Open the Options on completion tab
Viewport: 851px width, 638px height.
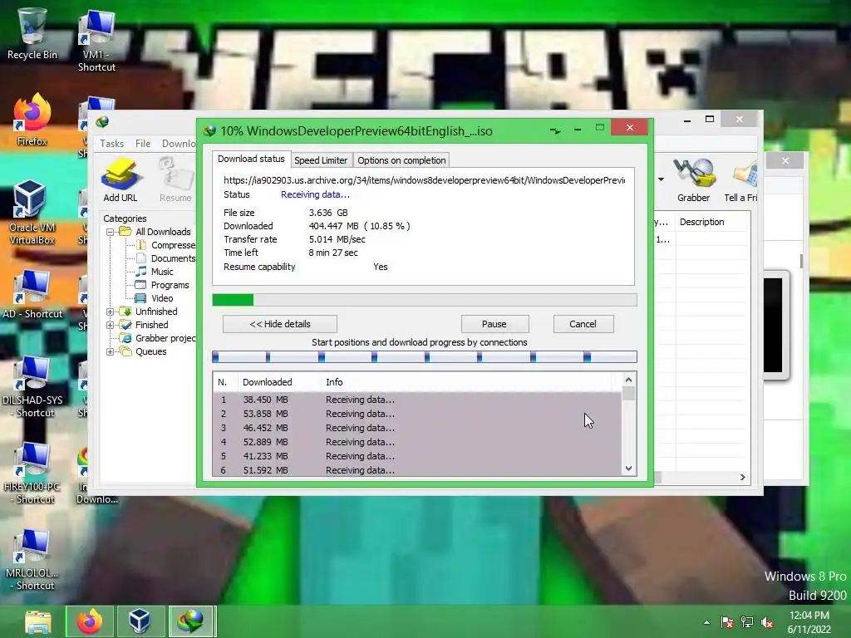[401, 160]
